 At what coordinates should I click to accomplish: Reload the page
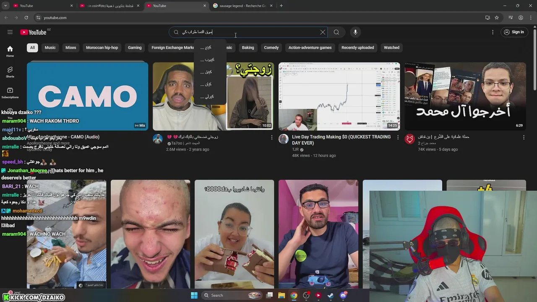pyautogui.click(x=26, y=18)
